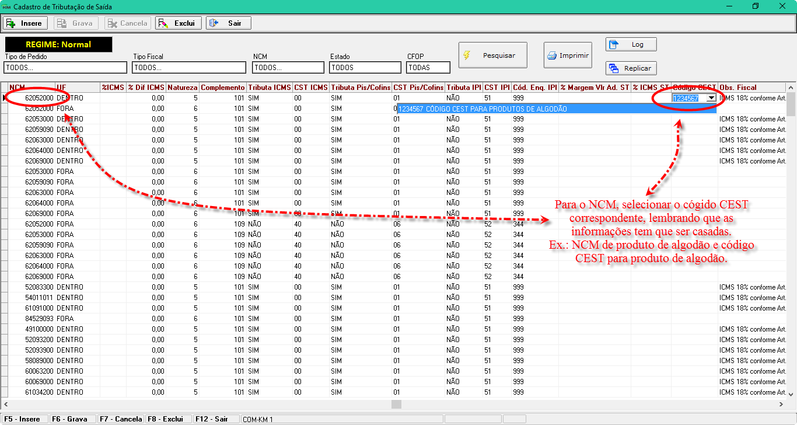The height and width of the screenshot is (425, 797).
Task: Click the F8 - Exclui status bar entry
Action: [168, 419]
